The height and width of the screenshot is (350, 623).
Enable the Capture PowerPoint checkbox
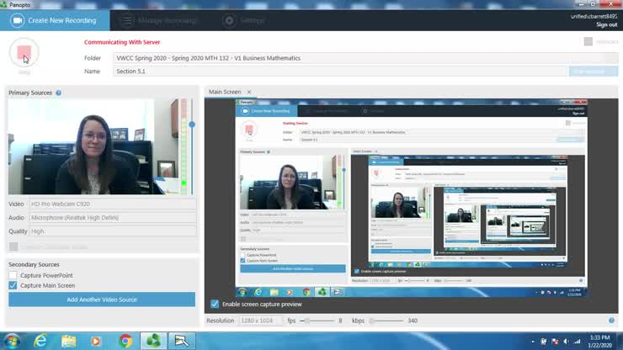pyautogui.click(x=13, y=275)
